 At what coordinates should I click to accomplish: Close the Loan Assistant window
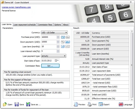[x=131, y=2]
